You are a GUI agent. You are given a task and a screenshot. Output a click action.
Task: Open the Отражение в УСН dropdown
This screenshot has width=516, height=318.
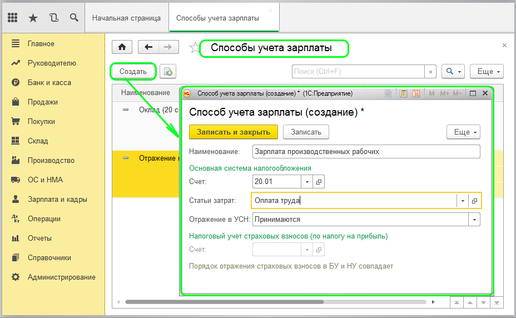point(474,220)
